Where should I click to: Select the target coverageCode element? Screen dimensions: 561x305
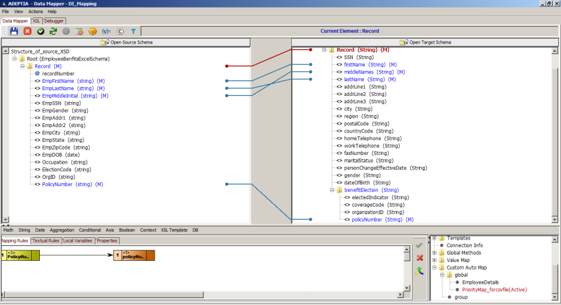tap(378, 205)
